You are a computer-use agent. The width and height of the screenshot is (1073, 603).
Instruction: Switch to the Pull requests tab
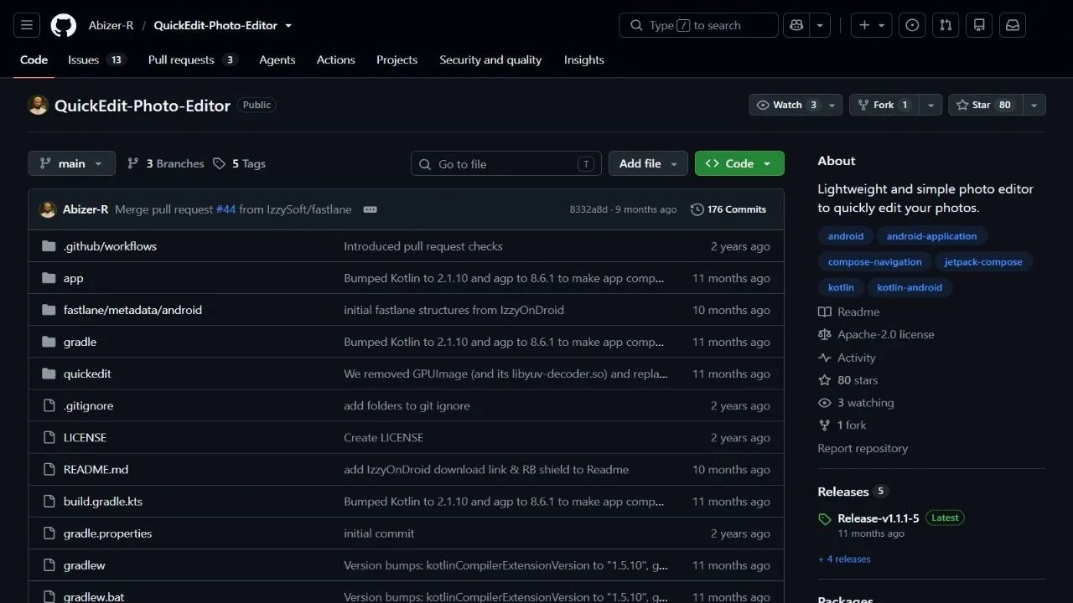point(193,59)
